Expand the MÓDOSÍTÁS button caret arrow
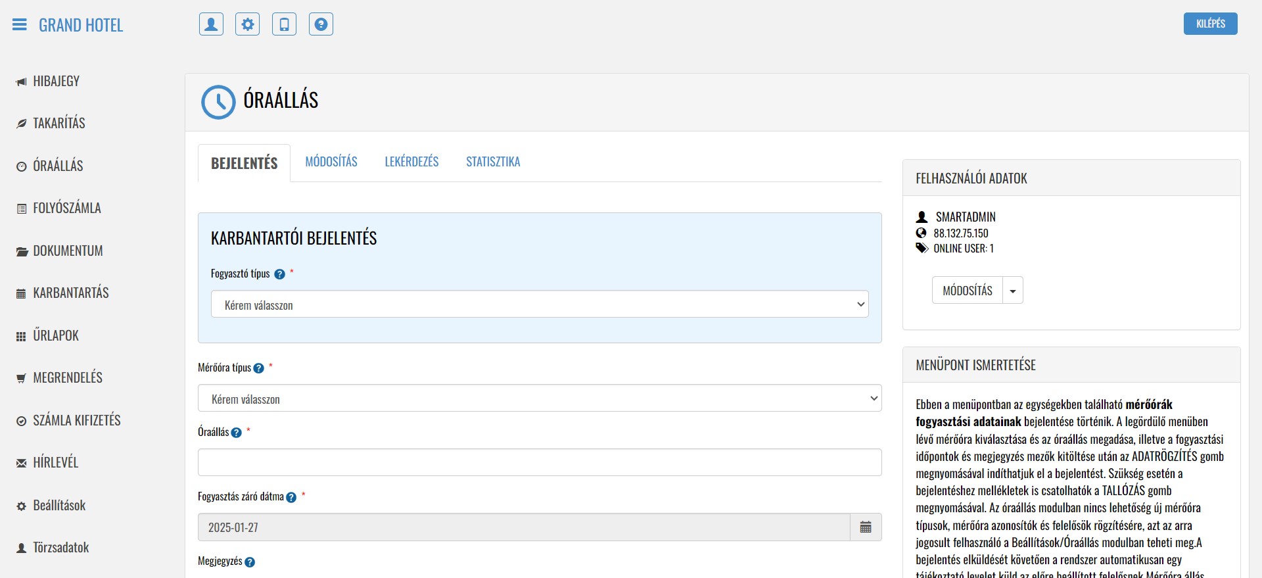This screenshot has height=578, width=1262. point(1013,291)
